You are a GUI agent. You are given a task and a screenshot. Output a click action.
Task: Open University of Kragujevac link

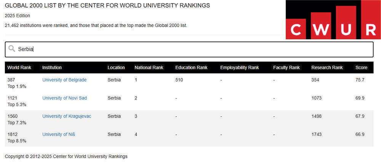(x=67, y=116)
